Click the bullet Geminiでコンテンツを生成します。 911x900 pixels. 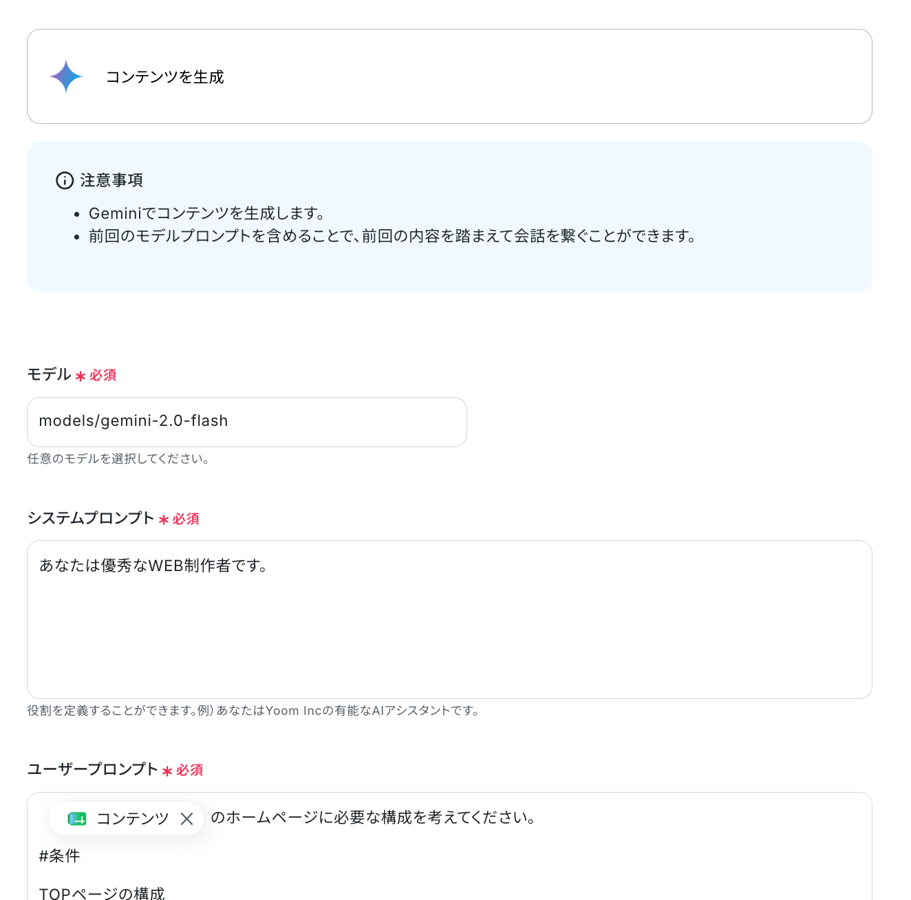207,213
